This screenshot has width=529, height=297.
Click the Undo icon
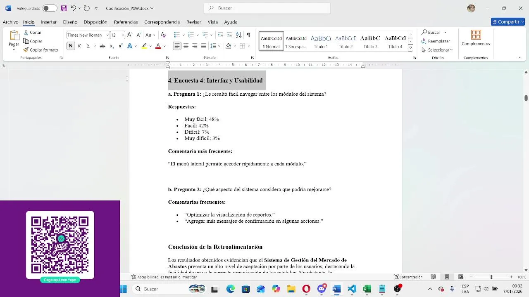click(73, 8)
